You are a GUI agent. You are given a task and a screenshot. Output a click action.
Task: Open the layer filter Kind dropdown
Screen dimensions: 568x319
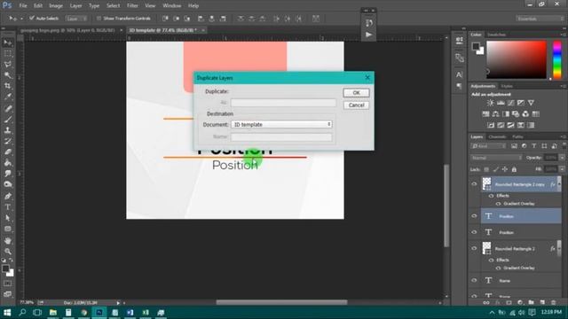tap(488, 146)
